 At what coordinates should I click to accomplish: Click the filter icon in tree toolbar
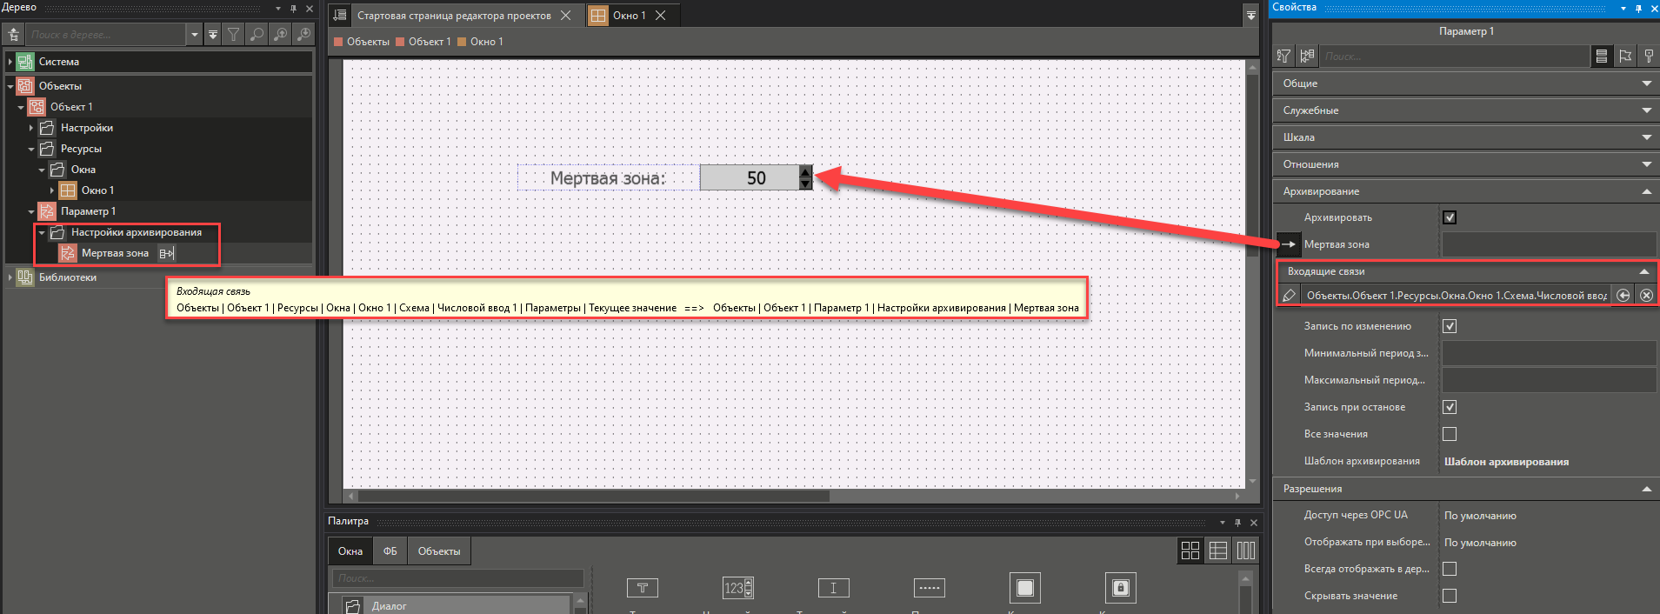click(x=234, y=35)
